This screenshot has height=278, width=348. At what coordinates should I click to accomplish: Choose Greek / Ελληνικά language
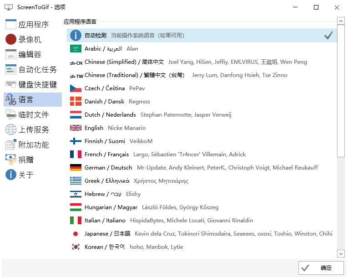click(202, 181)
